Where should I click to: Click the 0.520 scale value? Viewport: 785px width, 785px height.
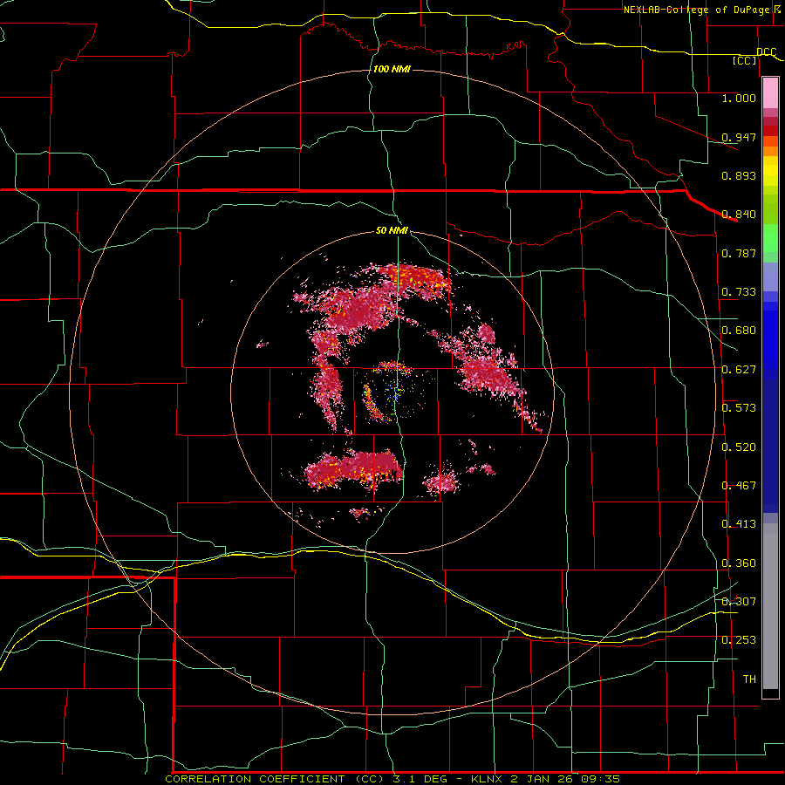tap(739, 447)
